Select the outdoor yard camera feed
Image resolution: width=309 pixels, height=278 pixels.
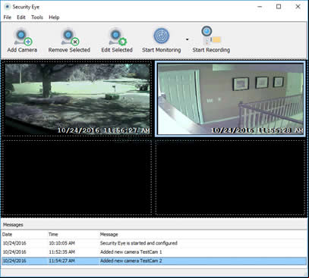(x=77, y=98)
